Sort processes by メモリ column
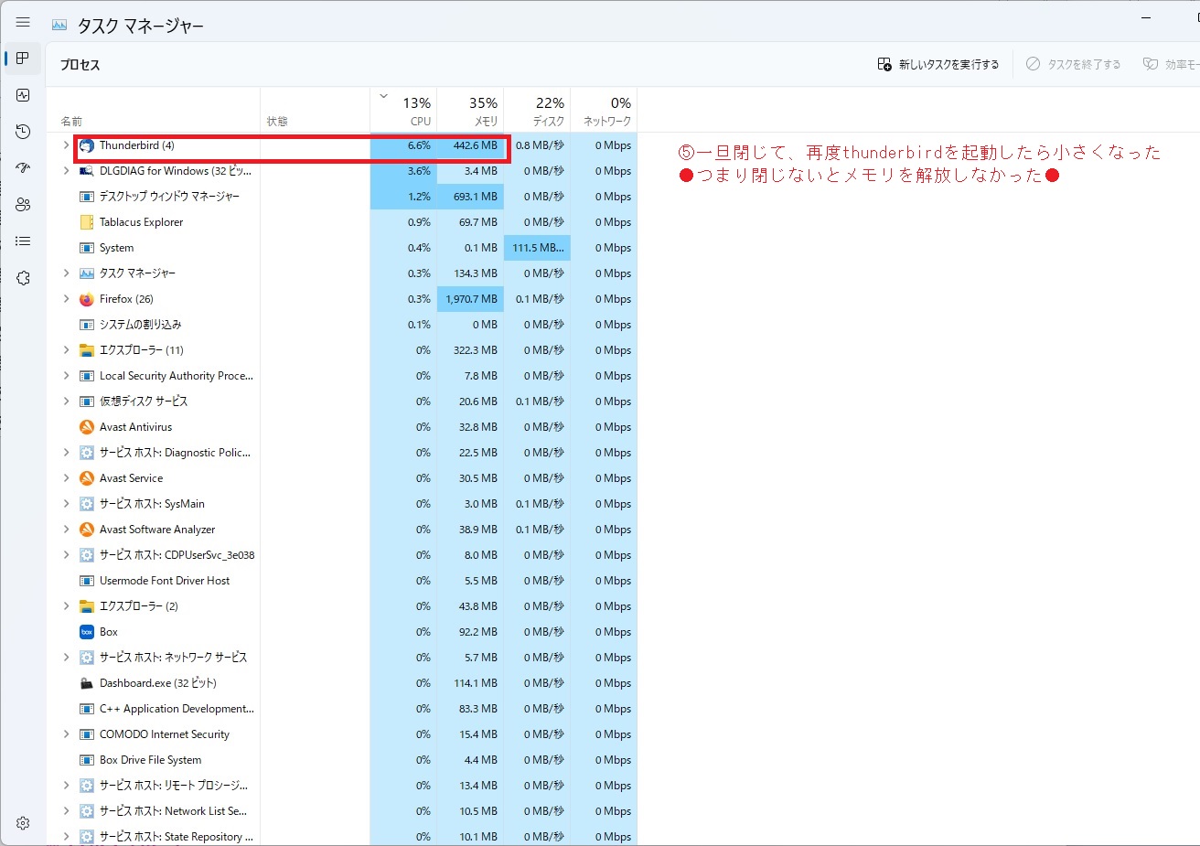 pyautogui.click(x=470, y=111)
